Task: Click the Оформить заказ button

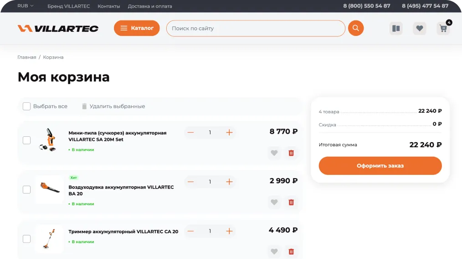Action: 380,166
